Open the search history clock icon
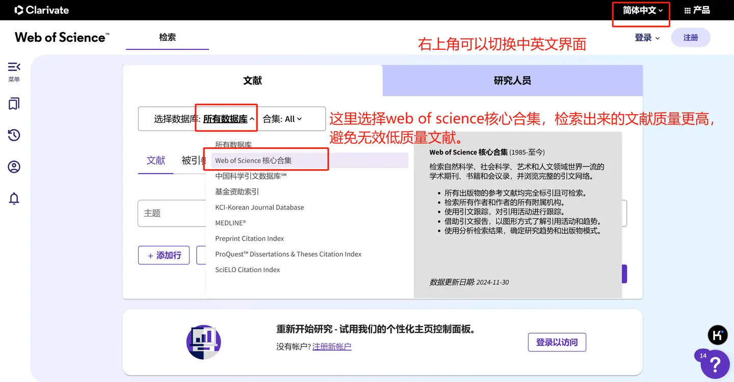Viewport: 734px width, 382px height. (14, 135)
